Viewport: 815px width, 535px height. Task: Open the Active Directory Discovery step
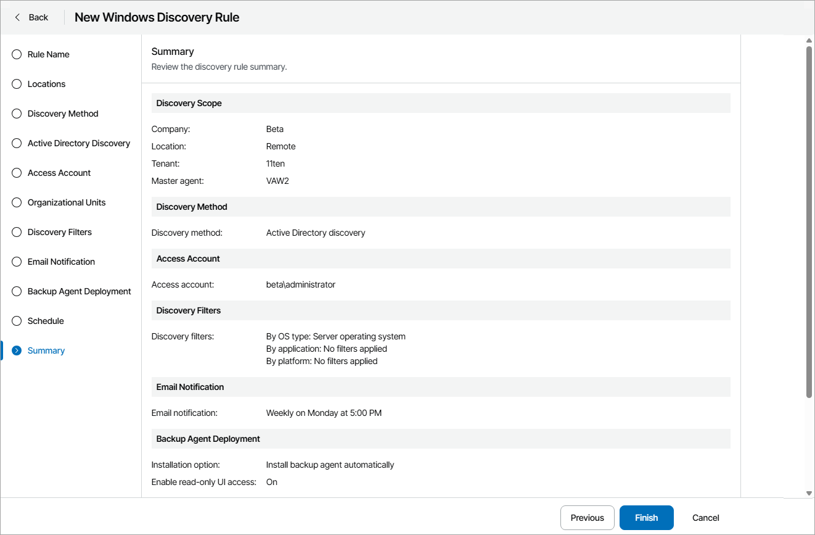[79, 143]
